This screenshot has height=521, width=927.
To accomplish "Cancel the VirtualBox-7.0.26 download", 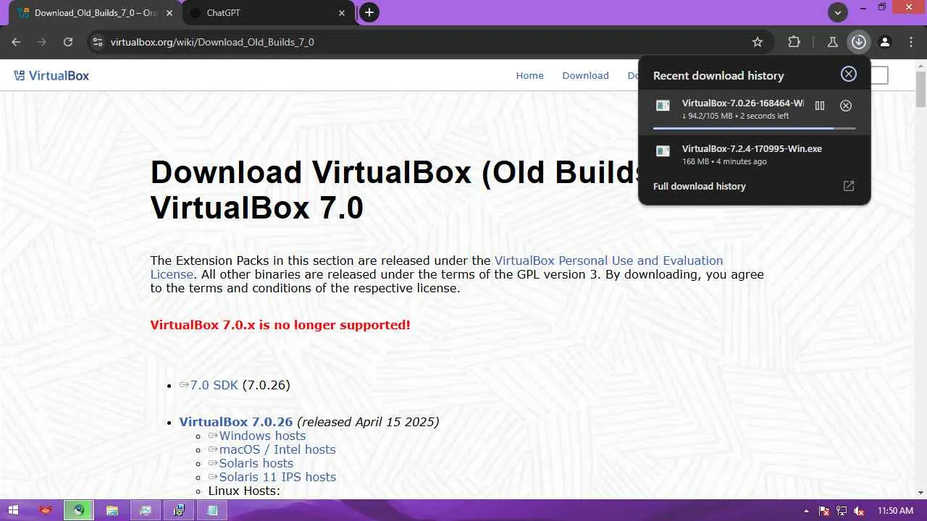I will [846, 106].
